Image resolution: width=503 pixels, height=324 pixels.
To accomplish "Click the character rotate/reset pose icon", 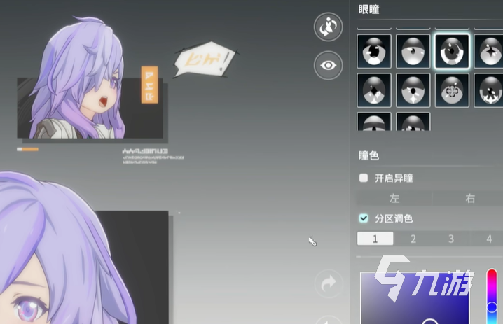I will point(327,27).
